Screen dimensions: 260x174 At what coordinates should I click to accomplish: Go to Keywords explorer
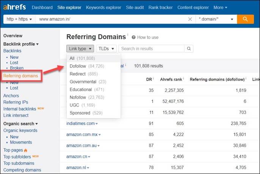click(103, 8)
